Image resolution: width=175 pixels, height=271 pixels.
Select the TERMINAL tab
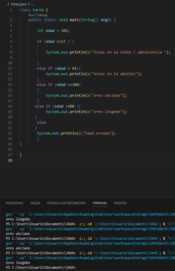pos(99,203)
